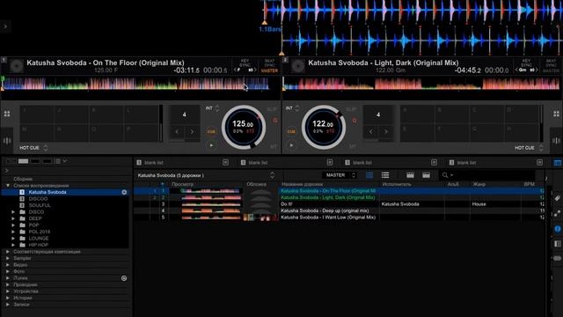
Task: Open the info icon in right sidebar
Action: (557, 229)
